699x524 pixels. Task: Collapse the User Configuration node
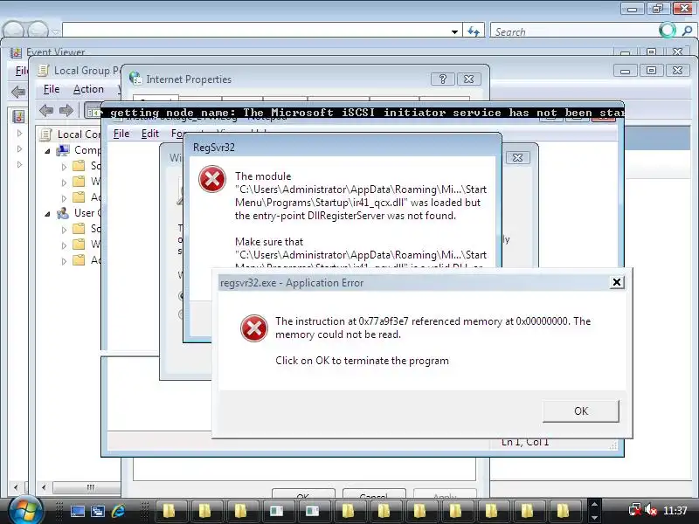point(47,214)
